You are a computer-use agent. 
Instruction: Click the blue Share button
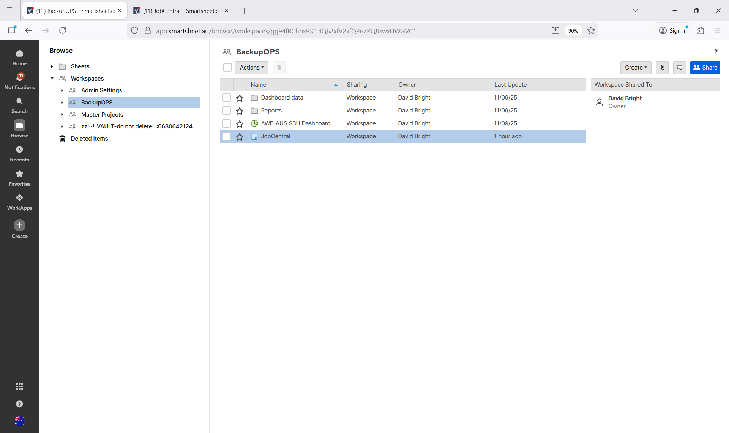coord(705,68)
